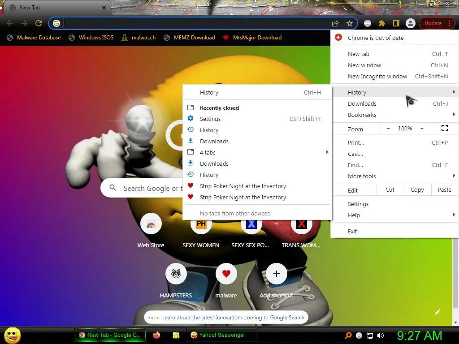
Task: Select Find... menu entry
Action: coord(394,165)
